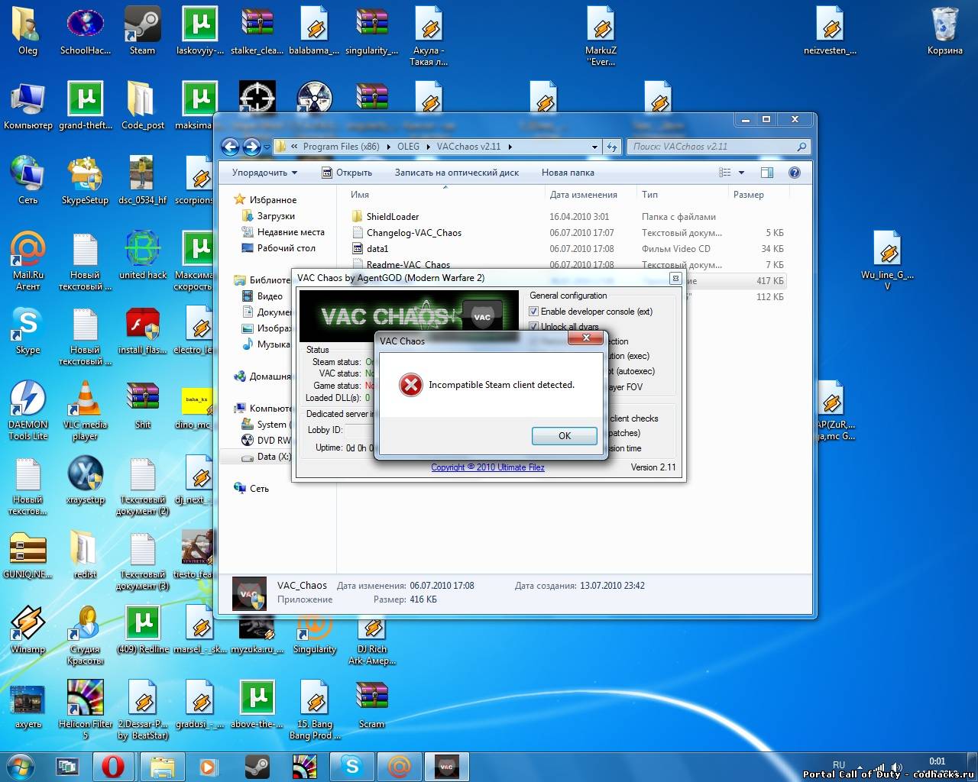The height and width of the screenshot is (782, 978).
Task: Open Загрузки in the navigation pane
Action: point(276,216)
